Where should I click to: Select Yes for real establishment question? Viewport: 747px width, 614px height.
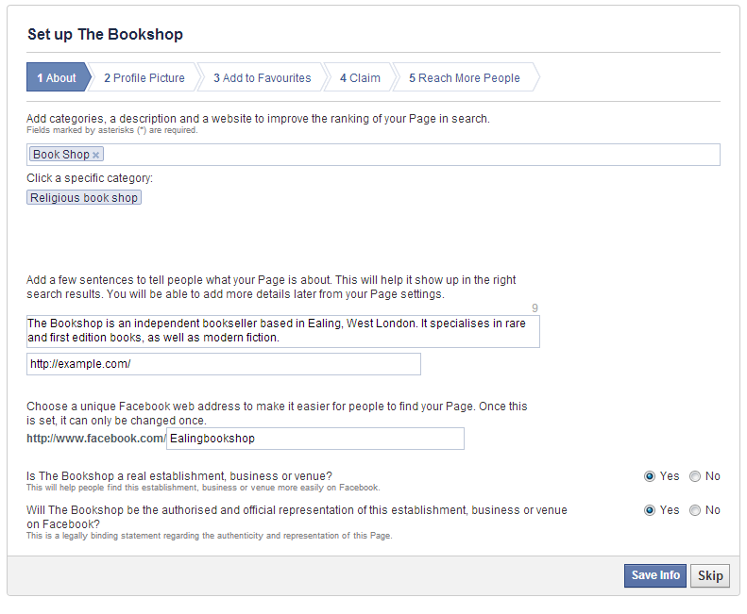[650, 476]
